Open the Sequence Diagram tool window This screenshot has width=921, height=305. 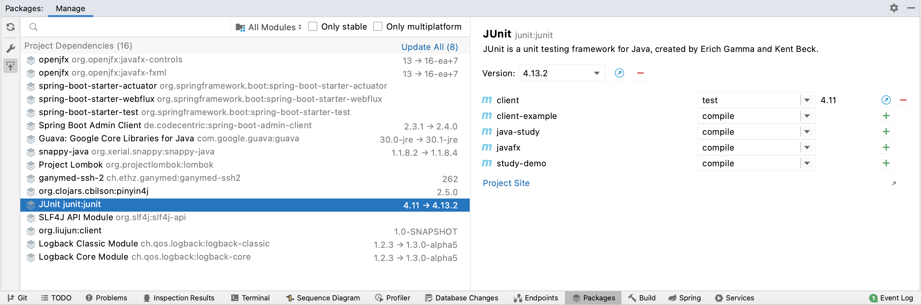click(x=323, y=298)
